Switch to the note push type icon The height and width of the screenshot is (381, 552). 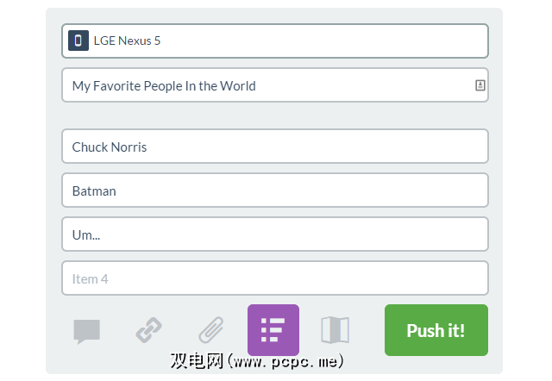coord(87,330)
